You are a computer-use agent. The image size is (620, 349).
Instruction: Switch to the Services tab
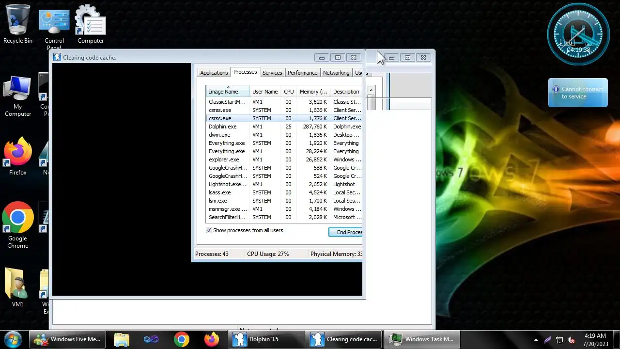pyautogui.click(x=272, y=73)
